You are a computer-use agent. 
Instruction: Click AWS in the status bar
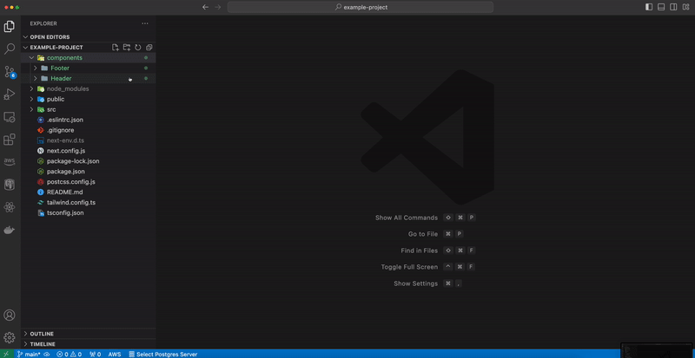click(x=115, y=354)
